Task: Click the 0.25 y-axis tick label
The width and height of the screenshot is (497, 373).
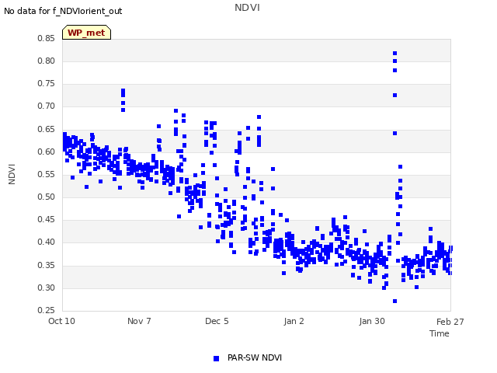Action: point(46,310)
